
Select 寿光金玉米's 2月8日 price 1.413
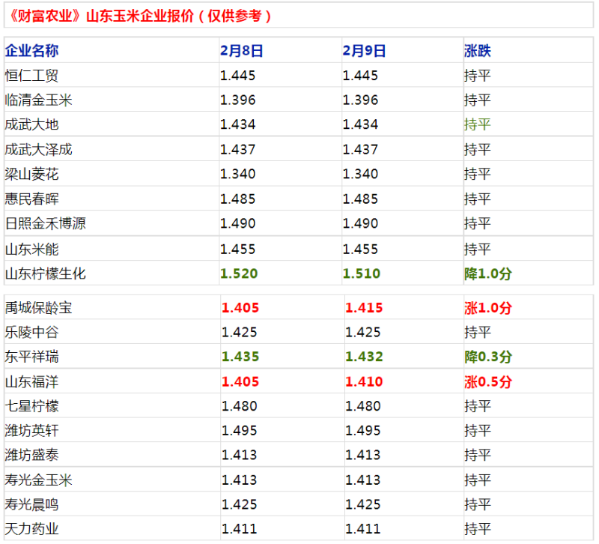tap(239, 480)
